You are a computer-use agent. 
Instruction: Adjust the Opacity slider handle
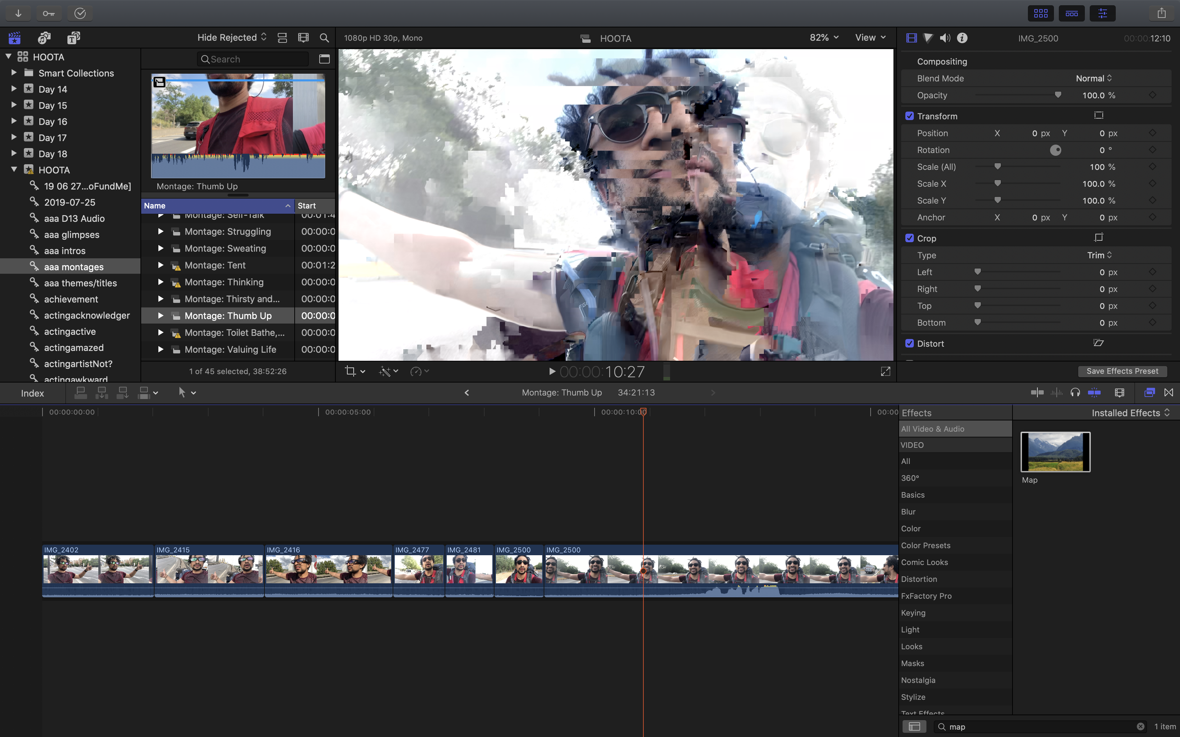tap(1058, 95)
